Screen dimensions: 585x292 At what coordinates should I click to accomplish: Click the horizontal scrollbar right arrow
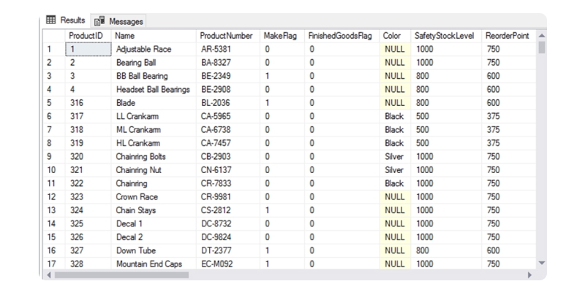pos(531,274)
